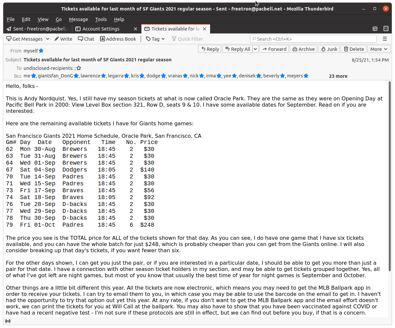This screenshot has width=395, height=328.
Task: Open the Tools menu
Action: pos(101,19)
